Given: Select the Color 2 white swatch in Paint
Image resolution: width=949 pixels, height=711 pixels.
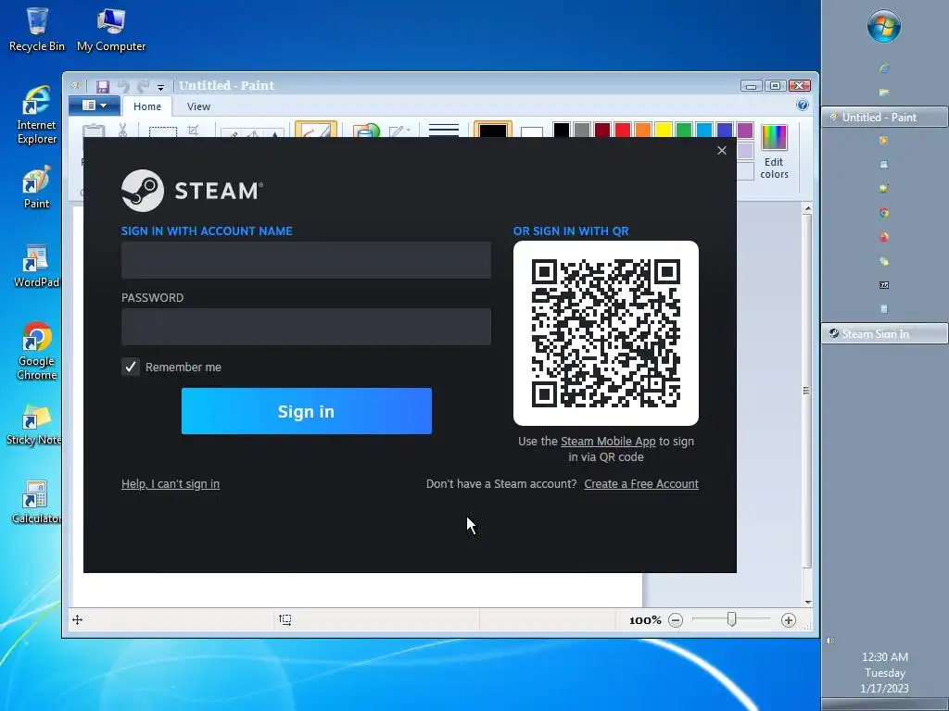Looking at the screenshot, I should tap(531, 131).
